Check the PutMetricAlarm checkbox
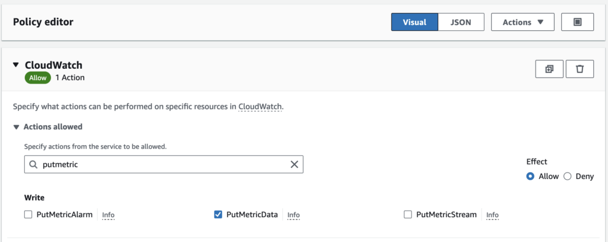This screenshot has height=242, width=608. click(x=28, y=215)
